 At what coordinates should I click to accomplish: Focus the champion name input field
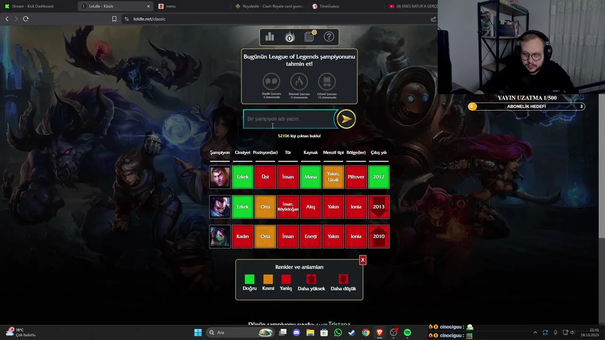point(289,119)
